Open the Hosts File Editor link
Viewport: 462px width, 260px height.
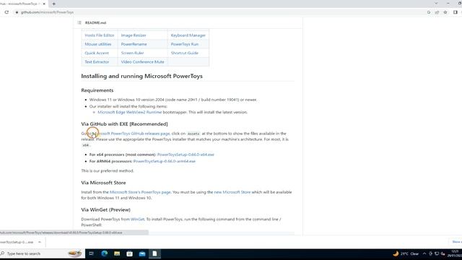click(100, 35)
